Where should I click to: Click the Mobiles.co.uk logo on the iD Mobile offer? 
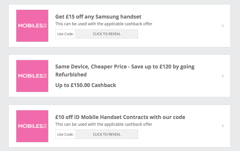(32, 126)
